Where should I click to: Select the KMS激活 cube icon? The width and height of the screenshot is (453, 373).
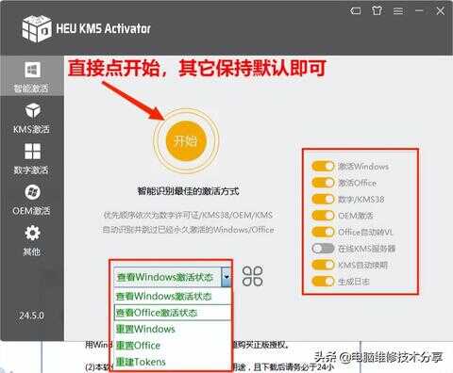[x=33, y=110]
